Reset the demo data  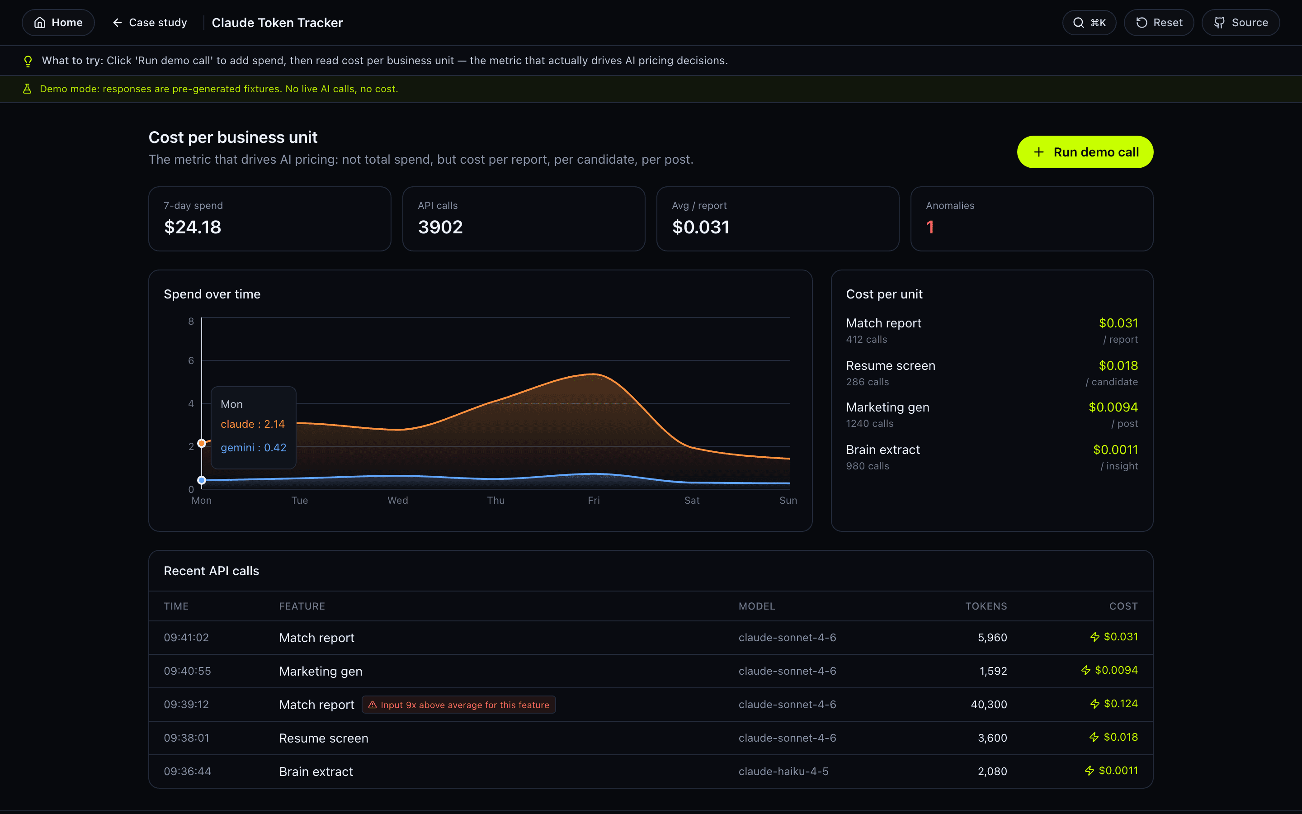[1159, 23]
